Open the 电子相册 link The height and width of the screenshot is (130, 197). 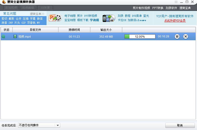pyautogui.click(x=70, y=16)
